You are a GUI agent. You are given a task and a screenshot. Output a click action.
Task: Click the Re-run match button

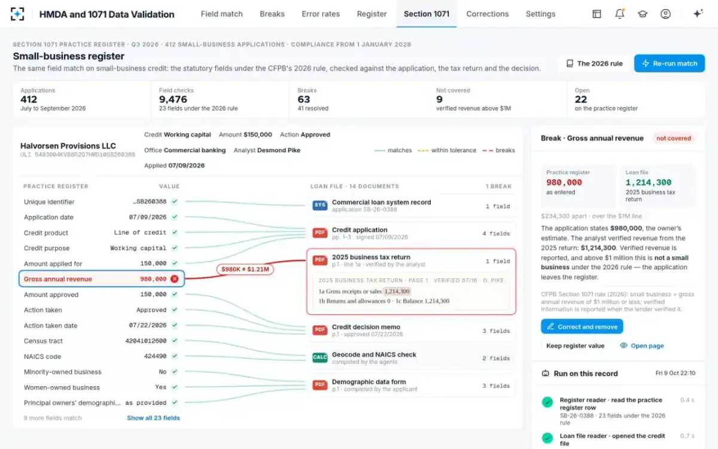[670, 63]
